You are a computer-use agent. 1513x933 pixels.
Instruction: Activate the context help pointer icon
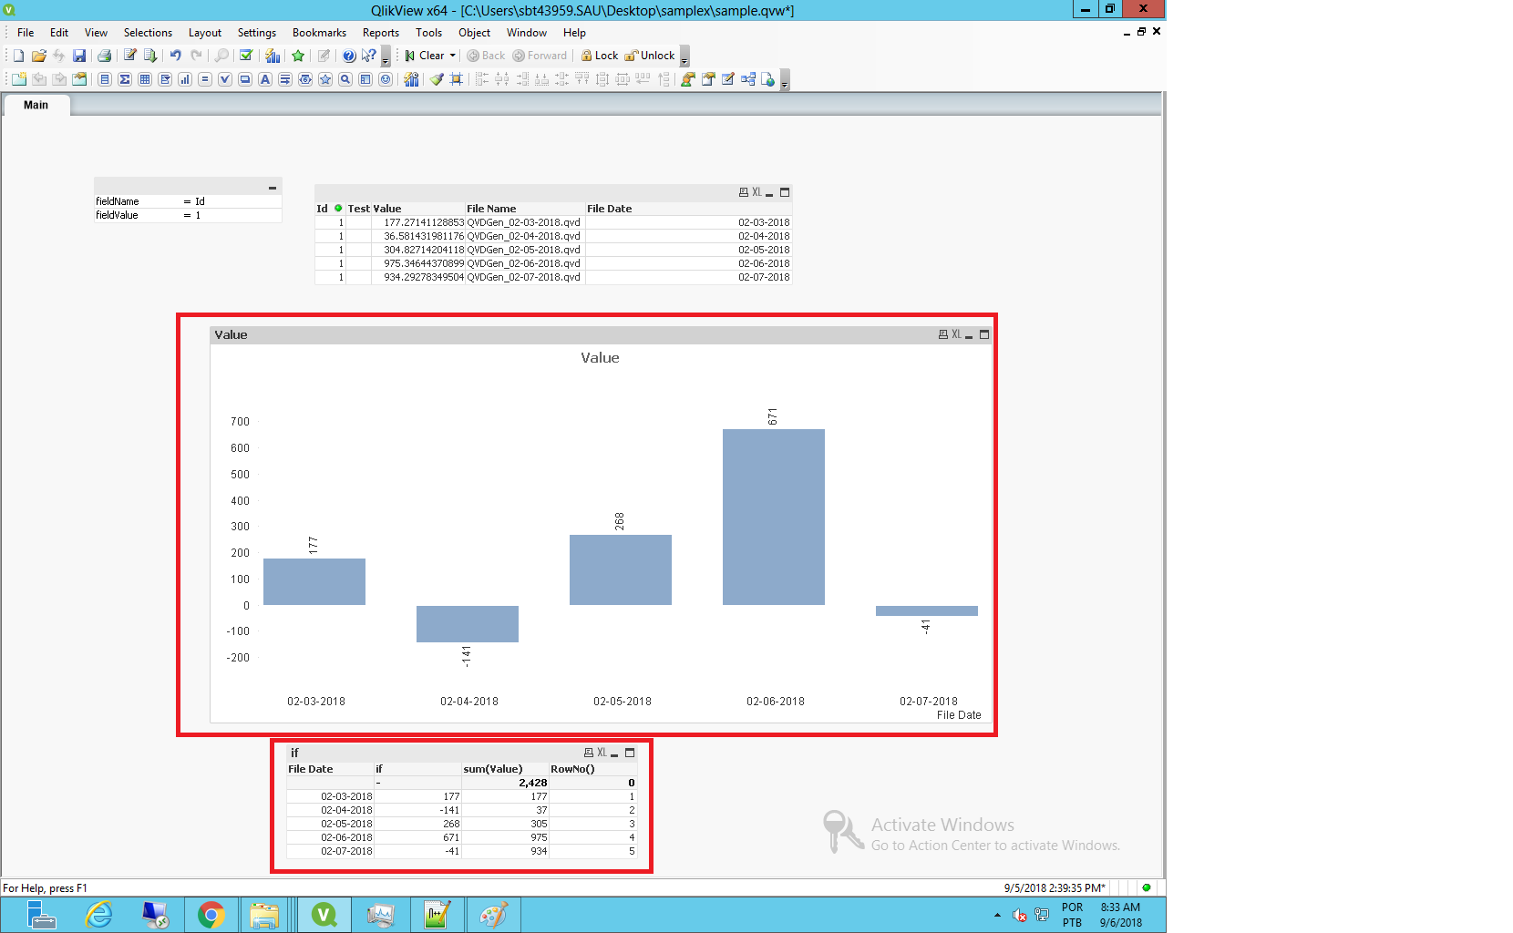click(368, 56)
